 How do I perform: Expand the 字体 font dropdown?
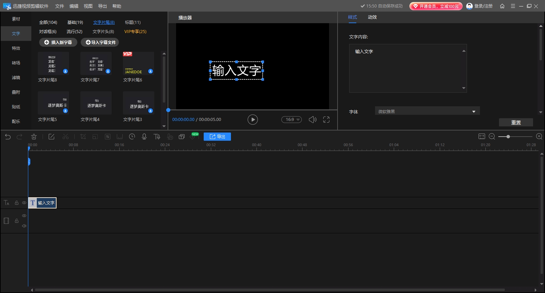pos(473,112)
